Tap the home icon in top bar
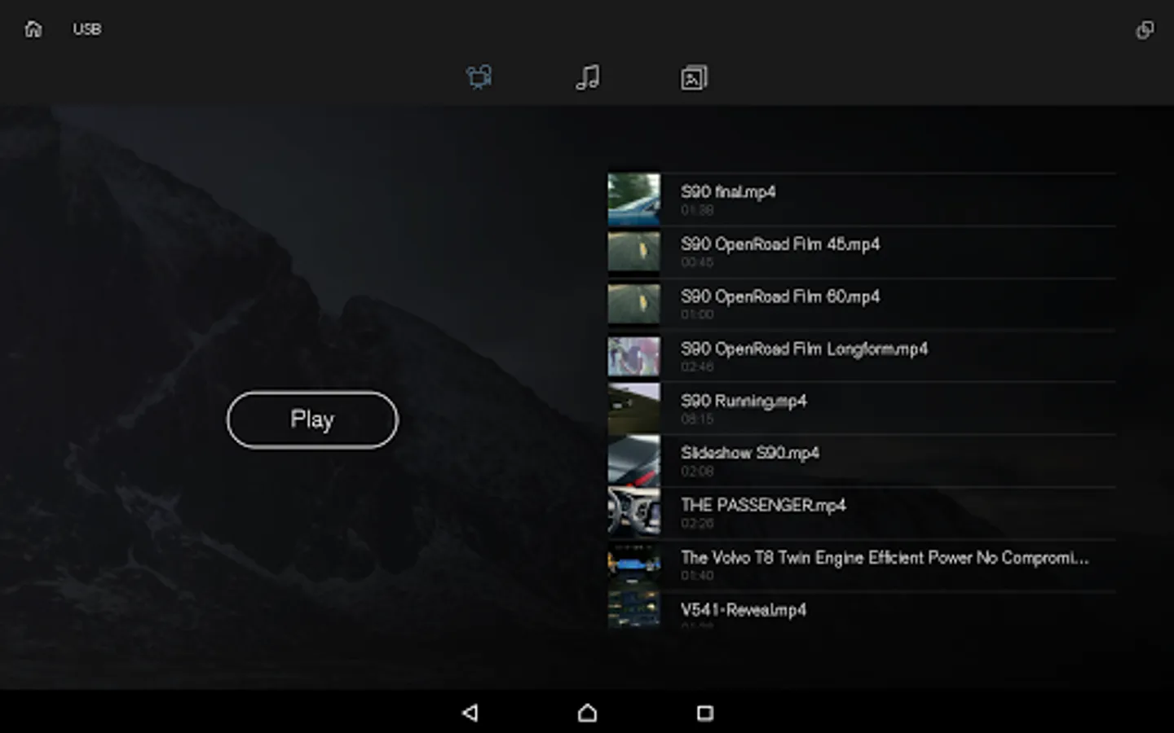This screenshot has width=1174, height=733. tap(33, 29)
